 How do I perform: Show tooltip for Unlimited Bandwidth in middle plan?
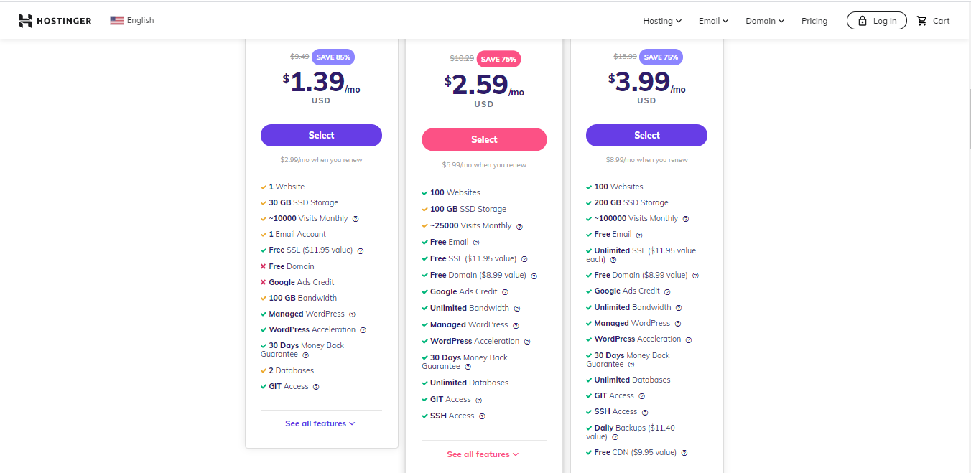tap(517, 309)
